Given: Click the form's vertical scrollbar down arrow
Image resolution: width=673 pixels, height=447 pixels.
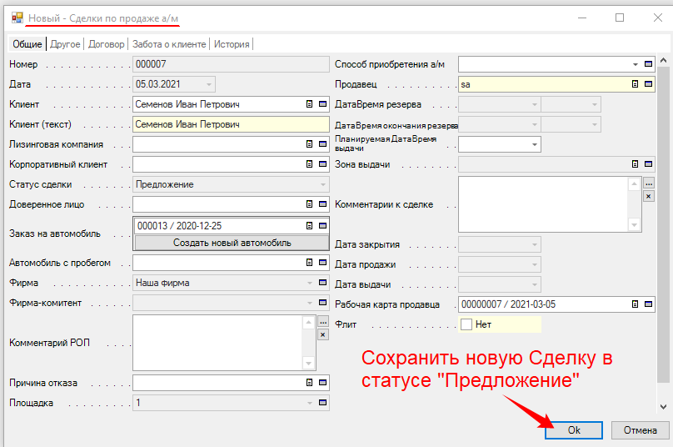Looking at the screenshot, I should (662, 406).
